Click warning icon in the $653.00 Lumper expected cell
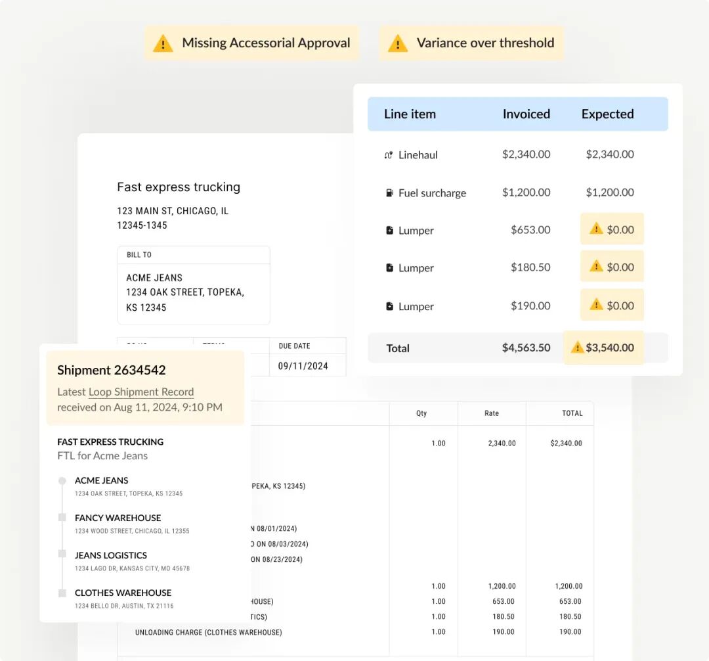Screen dimensions: 709x661 595,229
